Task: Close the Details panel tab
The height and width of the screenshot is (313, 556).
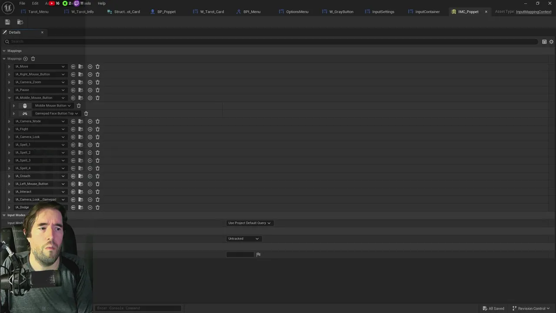Action: [x=42, y=32]
